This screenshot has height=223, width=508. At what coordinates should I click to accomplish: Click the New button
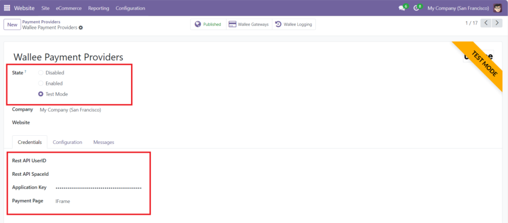11,24
